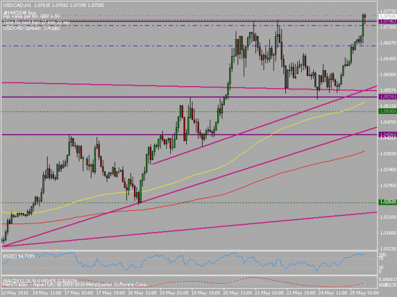397x297 pixels.
Task: Click the 1.06870 price axis label
Action: click(x=387, y=43)
